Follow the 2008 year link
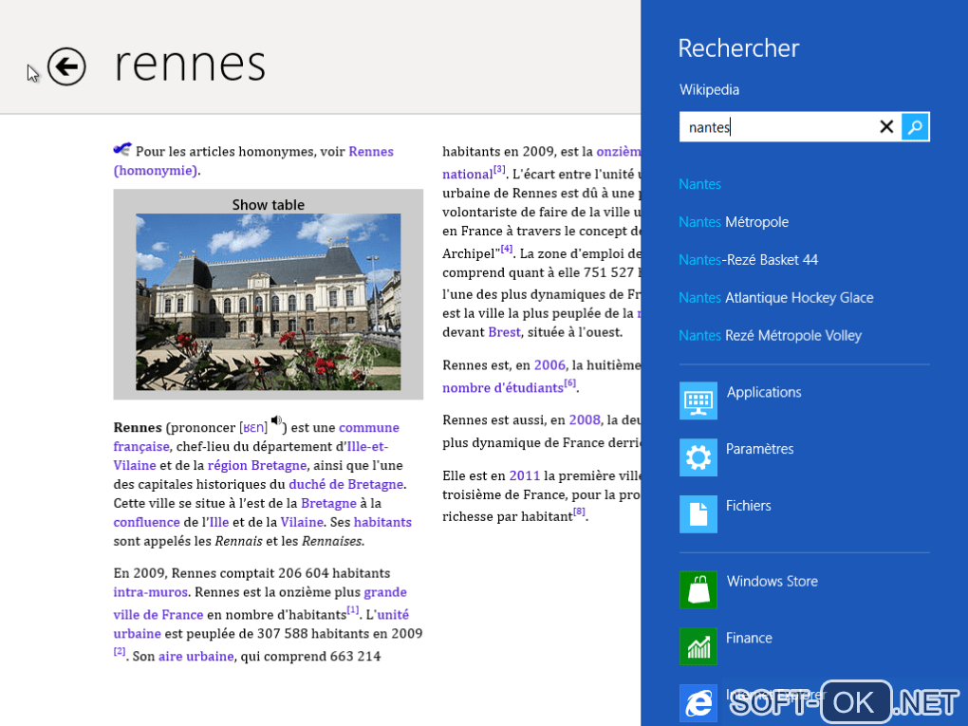Screen dimensions: 968x726 click(x=585, y=420)
